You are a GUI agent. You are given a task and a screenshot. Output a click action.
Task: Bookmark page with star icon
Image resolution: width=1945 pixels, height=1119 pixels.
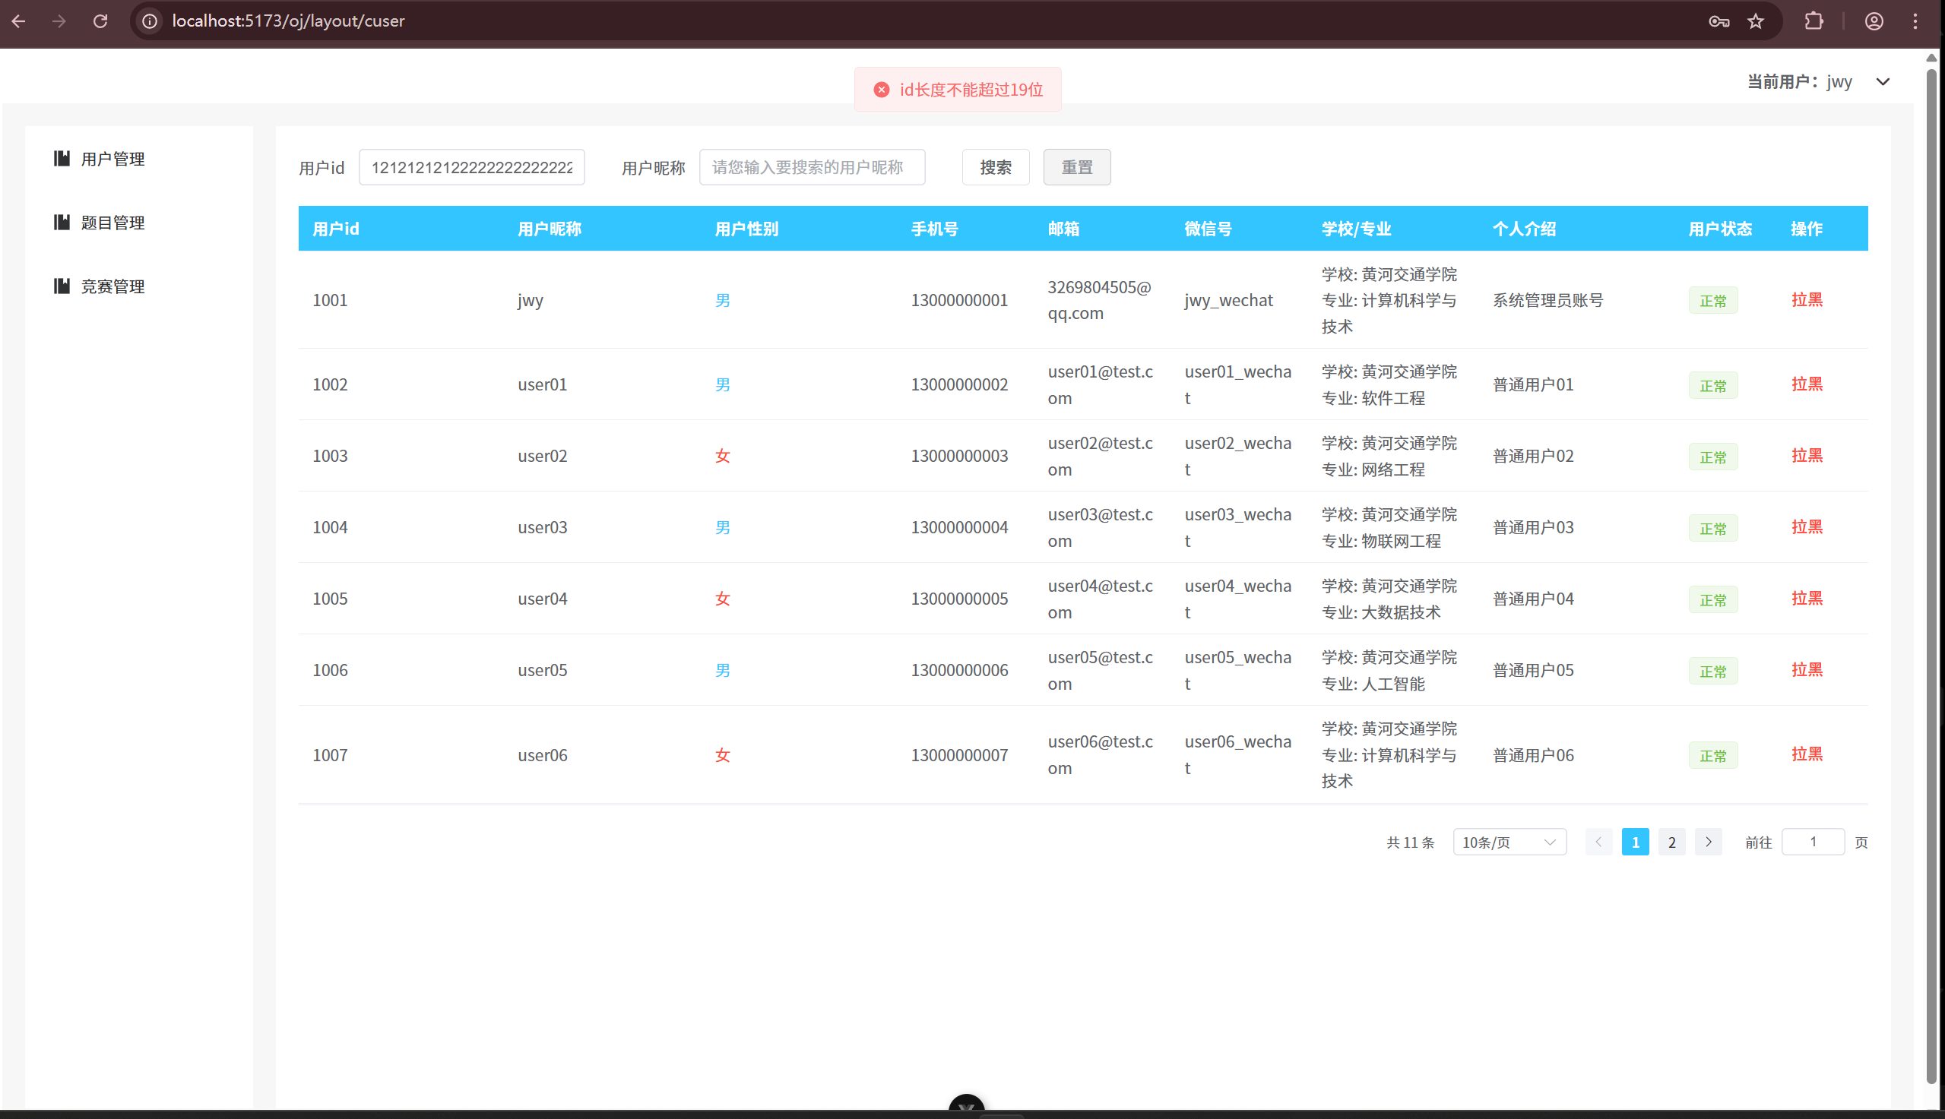[x=1755, y=21]
